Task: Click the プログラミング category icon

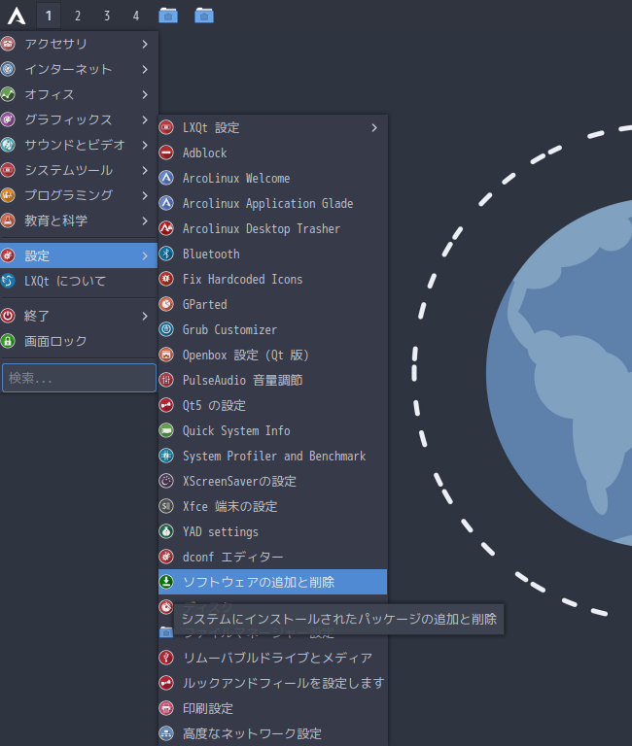Action: 8,195
